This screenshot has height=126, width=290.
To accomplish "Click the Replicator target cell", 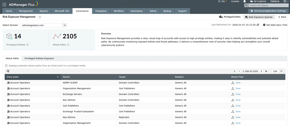I will tap(124, 117).
